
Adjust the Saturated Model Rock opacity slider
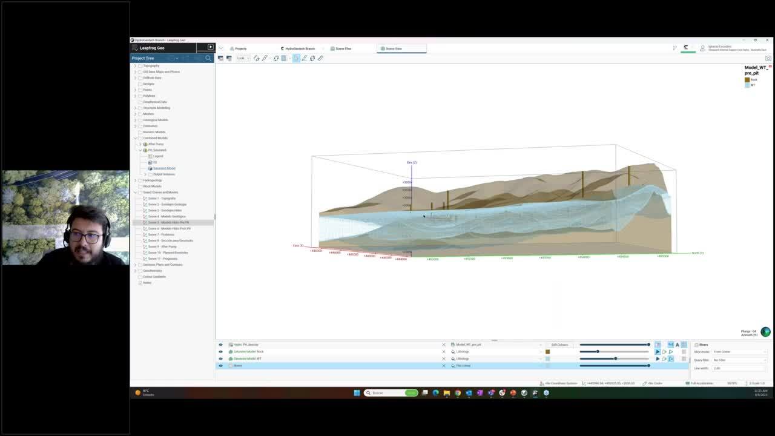coord(615,352)
